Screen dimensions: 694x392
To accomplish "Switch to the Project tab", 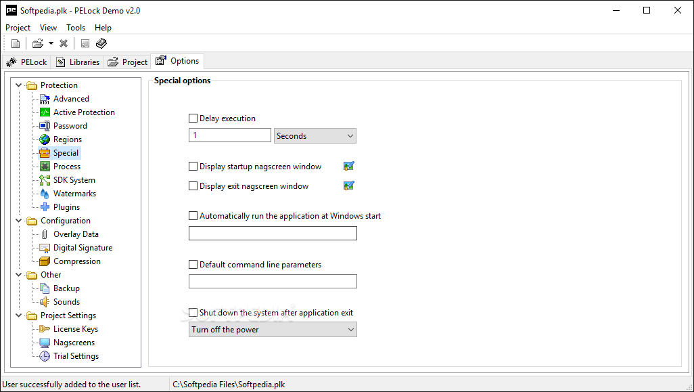I will coord(127,62).
